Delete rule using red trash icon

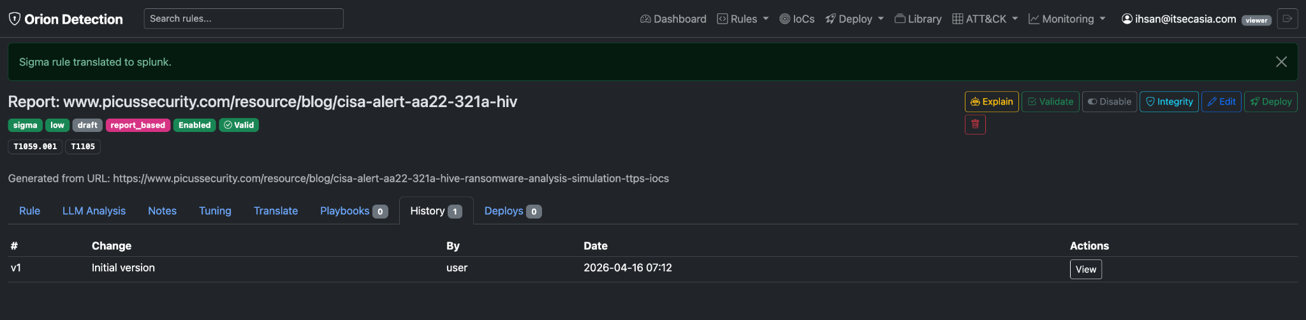tap(975, 124)
